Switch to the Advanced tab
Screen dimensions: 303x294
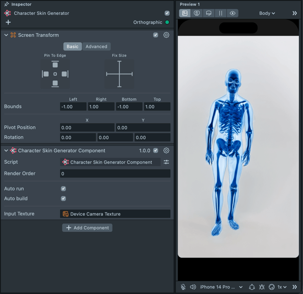tap(96, 46)
